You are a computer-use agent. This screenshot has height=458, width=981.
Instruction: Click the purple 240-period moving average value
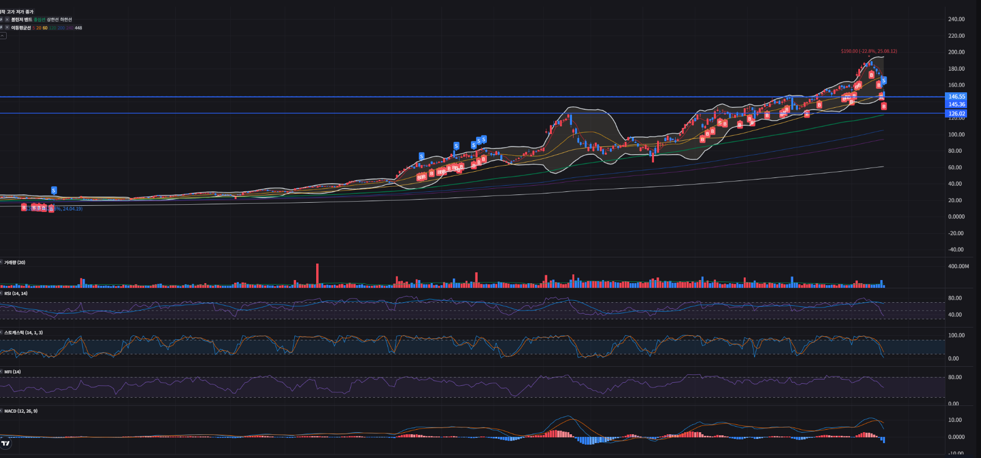pyautogui.click(x=70, y=28)
